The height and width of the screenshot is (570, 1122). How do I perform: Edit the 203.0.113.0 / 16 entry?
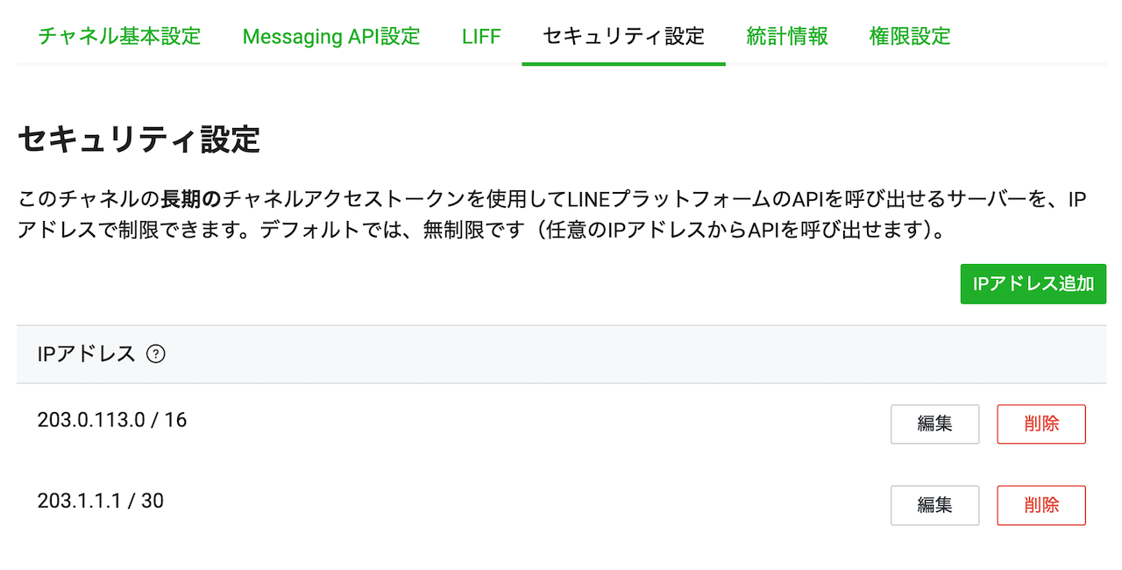935,424
